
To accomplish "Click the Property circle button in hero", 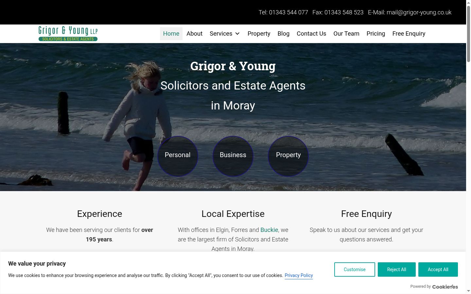I will (x=288, y=156).
